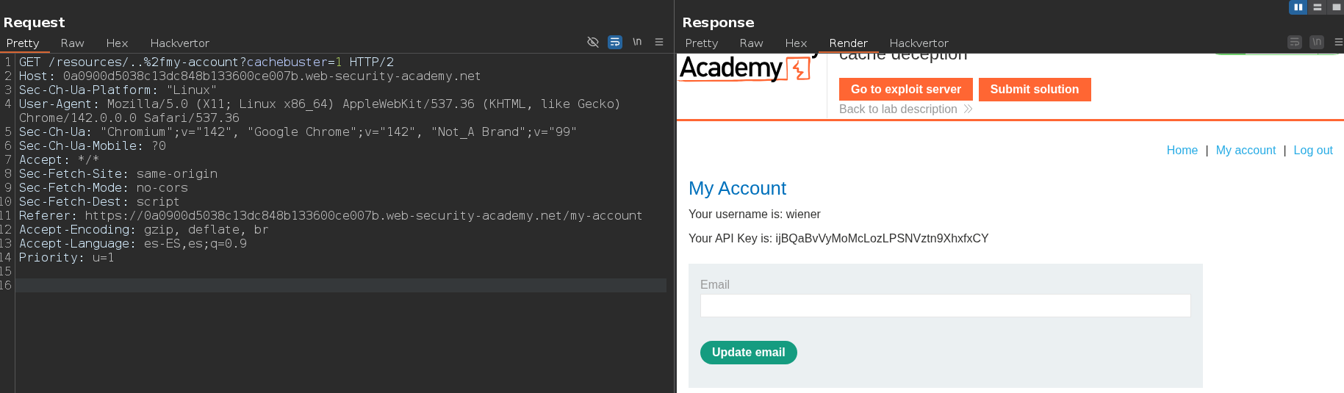Screen dimensions: 1344x393
Task: Switch to top-bottom split layout
Action: pos(1318,7)
